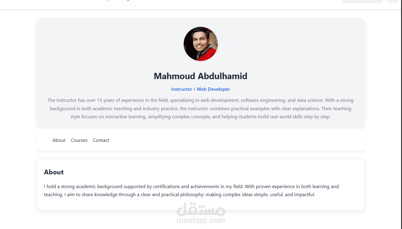Click the About text line starting 'teaching, I aim'
The width and height of the screenshot is (402, 229).
coord(179,195)
